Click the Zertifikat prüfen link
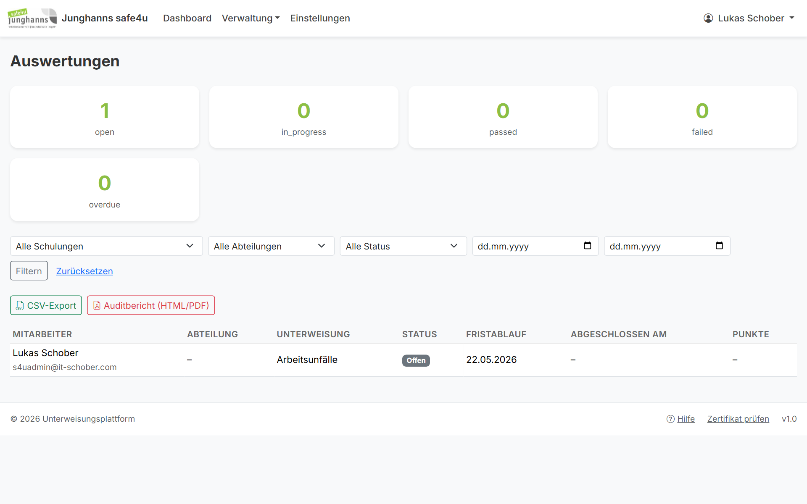807x504 pixels. coord(738,419)
